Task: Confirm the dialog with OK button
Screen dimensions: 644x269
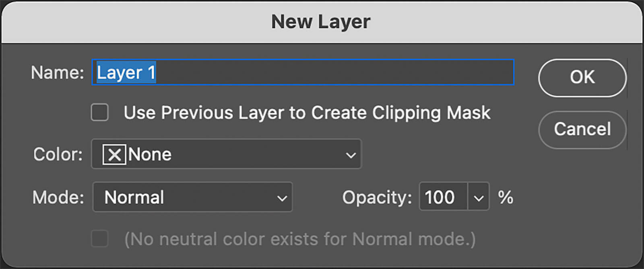Action: tap(582, 78)
